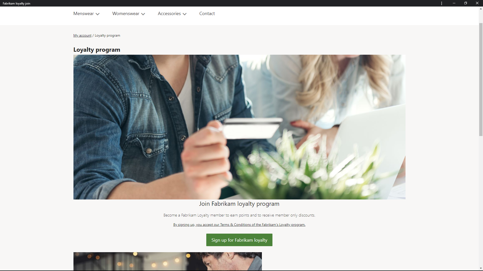Click the browser close icon

tap(477, 3)
